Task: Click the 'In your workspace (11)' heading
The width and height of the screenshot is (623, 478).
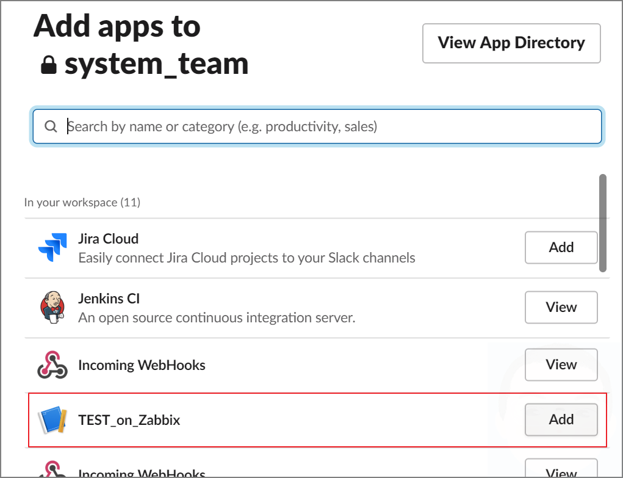Action: [82, 201]
